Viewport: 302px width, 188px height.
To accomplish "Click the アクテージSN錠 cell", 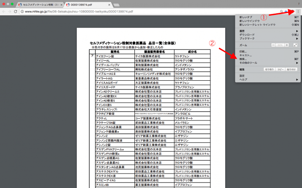I will 115,123.
